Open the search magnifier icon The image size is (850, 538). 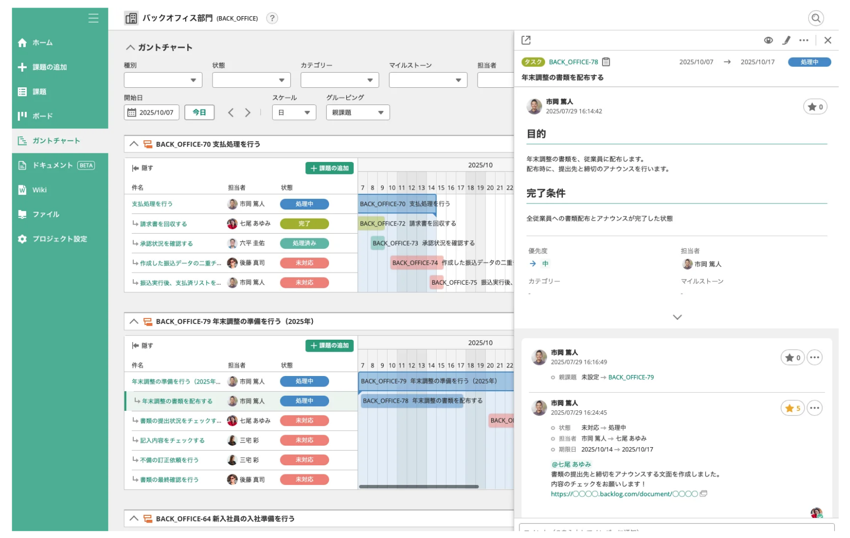pyautogui.click(x=816, y=19)
